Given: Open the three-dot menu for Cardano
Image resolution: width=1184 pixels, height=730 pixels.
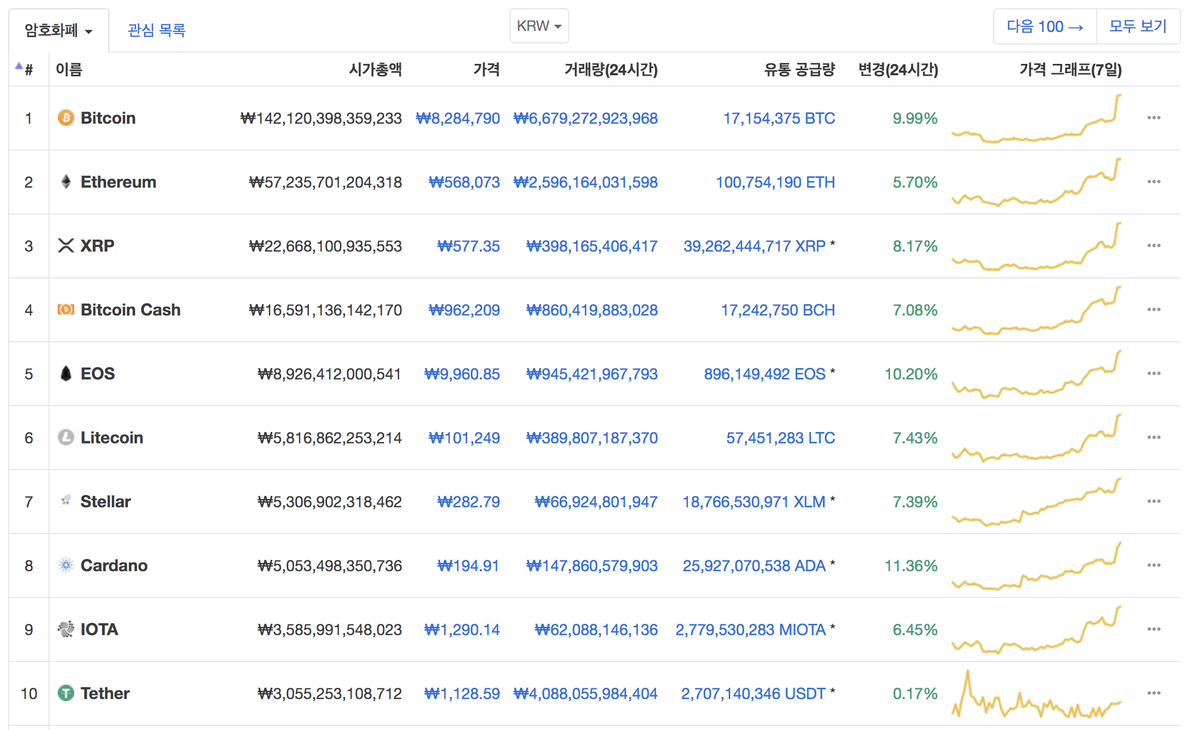Looking at the screenshot, I should pyautogui.click(x=1154, y=565).
